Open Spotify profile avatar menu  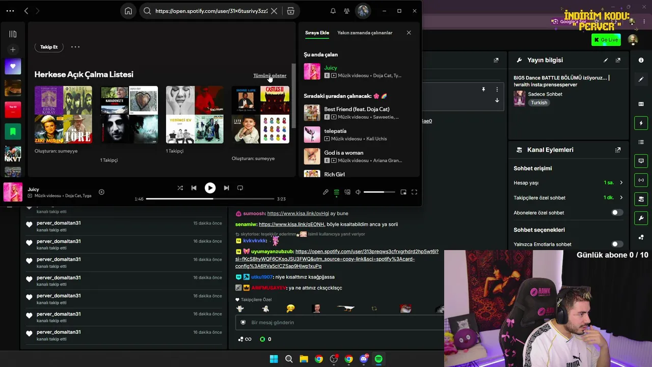point(363,11)
